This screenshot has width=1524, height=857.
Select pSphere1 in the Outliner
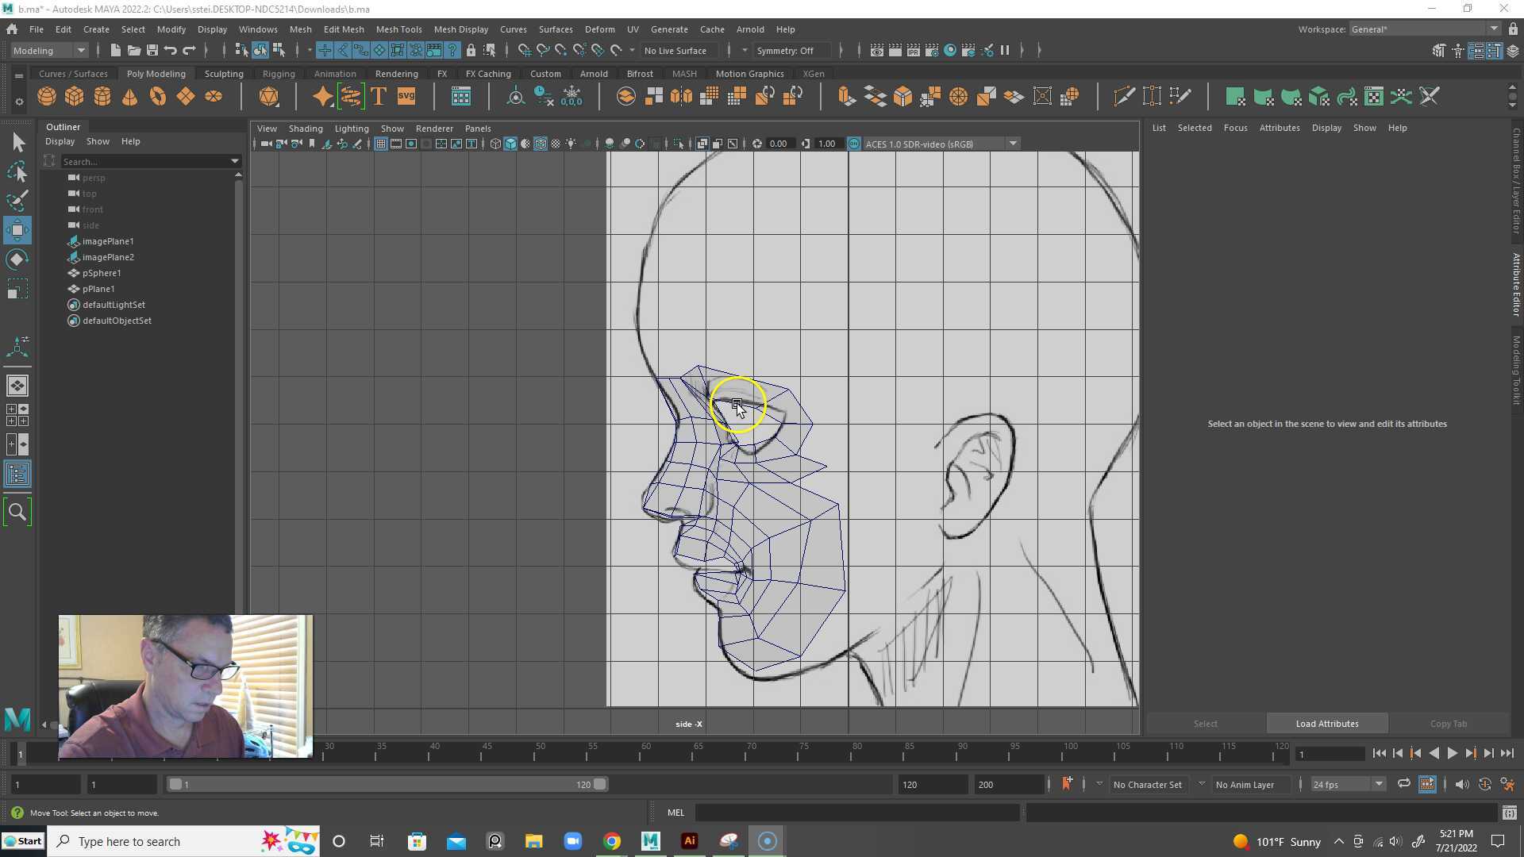(102, 273)
